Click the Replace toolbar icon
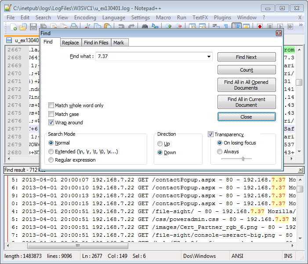Viewport: 308px width, 264px height. click(155, 26)
